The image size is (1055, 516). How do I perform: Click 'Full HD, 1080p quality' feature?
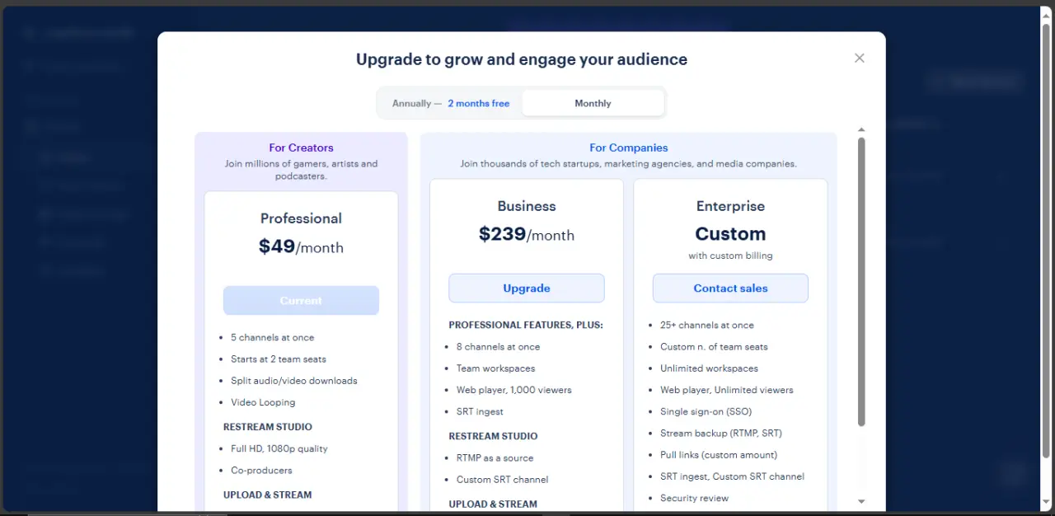point(279,448)
